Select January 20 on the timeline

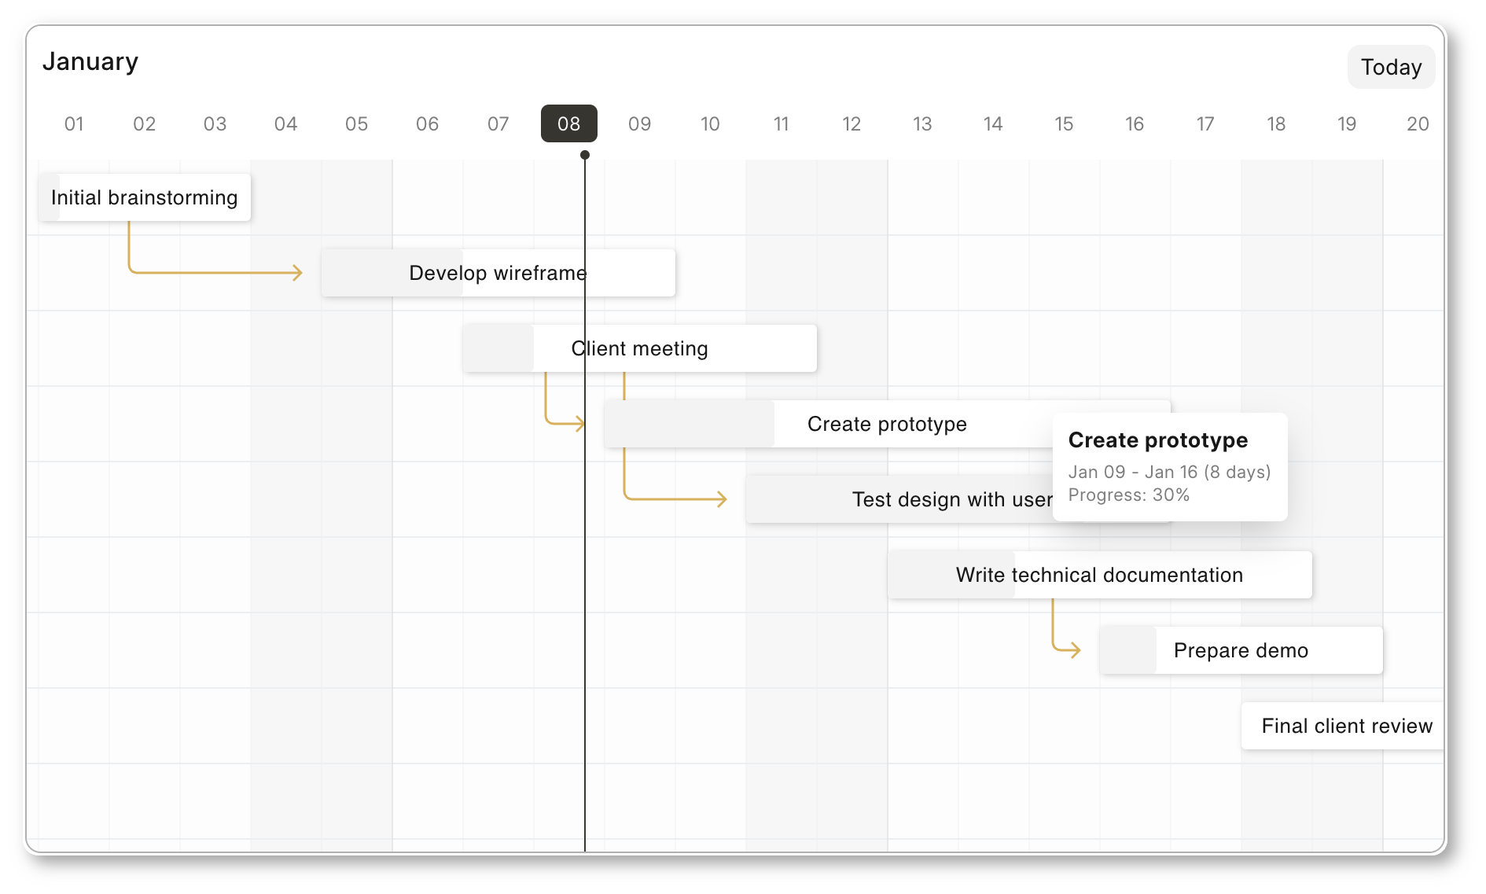1417,123
